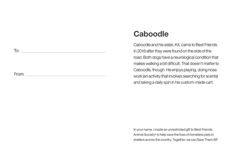This screenshot has width=239, height=155.
Task: Click the words "side of the" in paragraph
Action: (x=205, y=51)
